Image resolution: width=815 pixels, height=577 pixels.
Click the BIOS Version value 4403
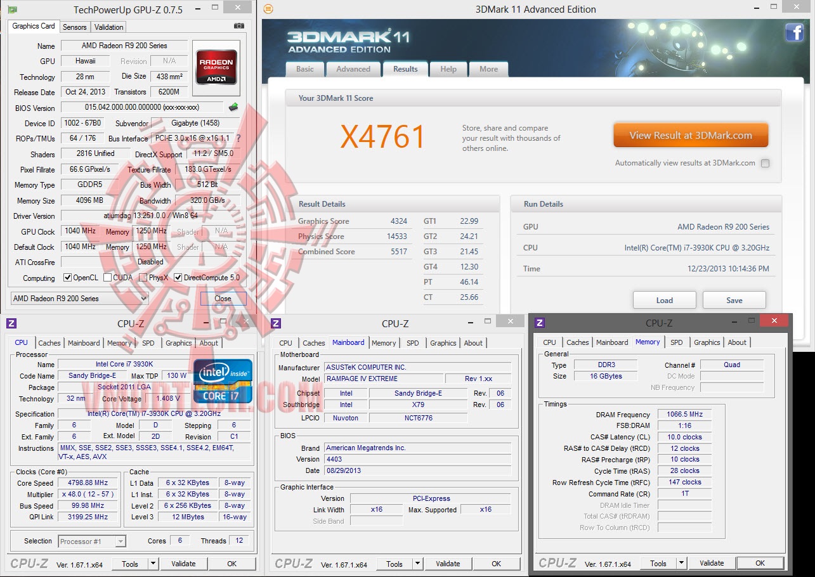click(417, 459)
